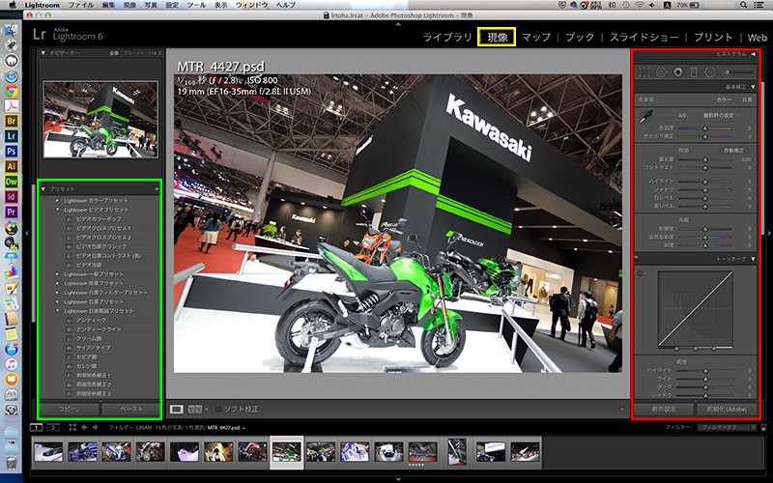This screenshot has width=773, height=483.
Task: Click the 自動補正 auto tone button
Action: point(733,151)
